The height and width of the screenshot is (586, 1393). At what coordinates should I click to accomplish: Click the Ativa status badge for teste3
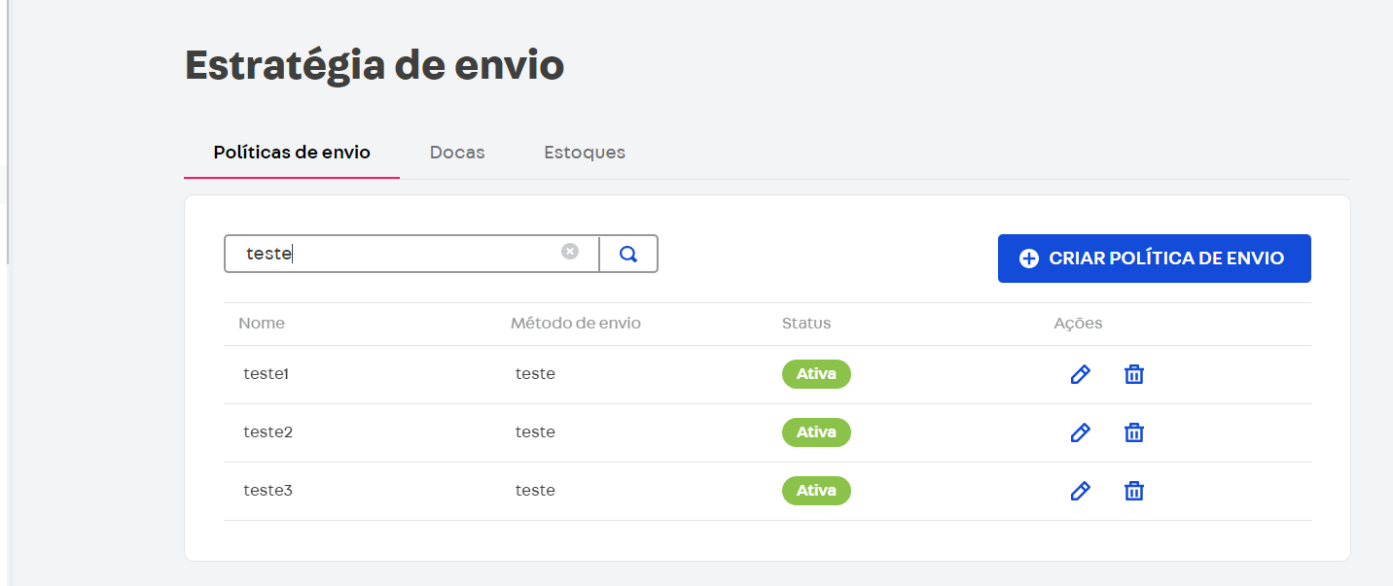point(816,491)
